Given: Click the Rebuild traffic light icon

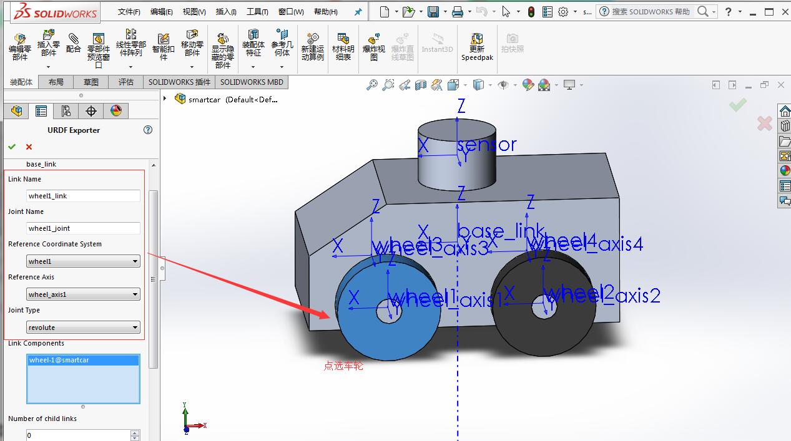Looking at the screenshot, I should tap(531, 11).
